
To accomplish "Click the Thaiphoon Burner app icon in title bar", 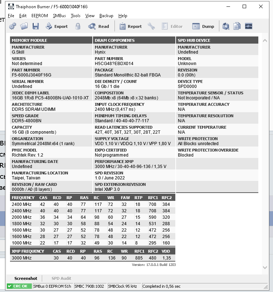I will click(11, 7).
